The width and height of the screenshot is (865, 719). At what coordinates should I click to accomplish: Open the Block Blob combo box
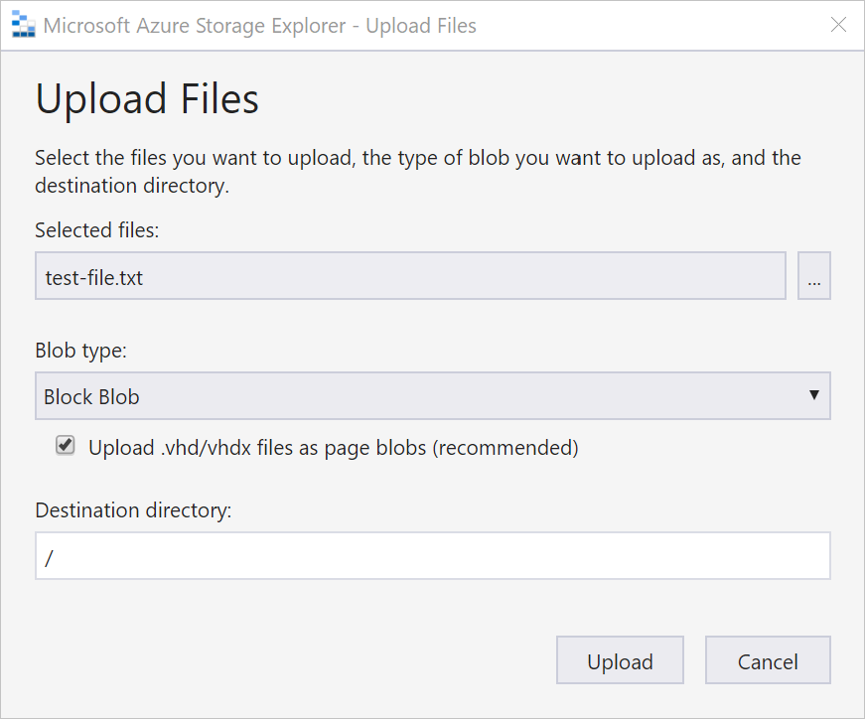point(433,395)
